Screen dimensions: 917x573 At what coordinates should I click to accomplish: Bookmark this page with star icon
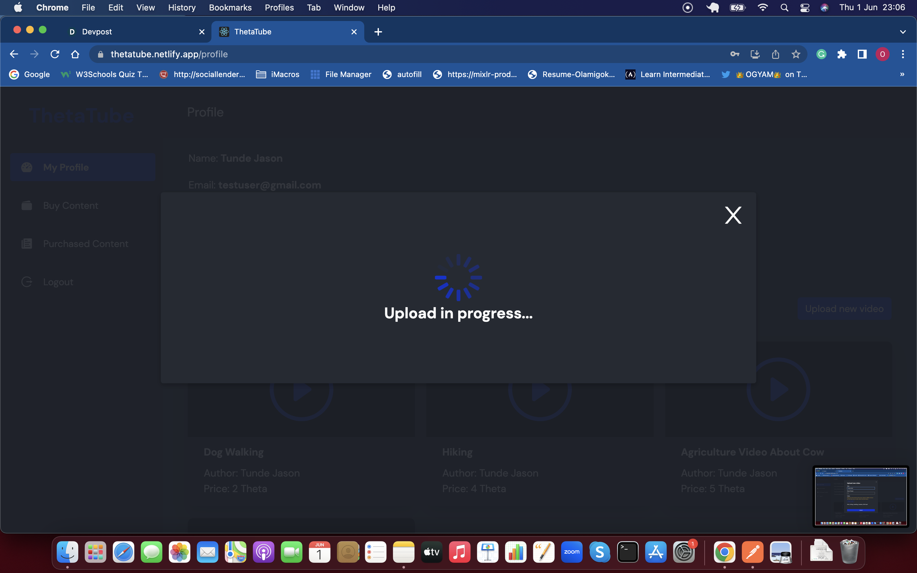796,54
